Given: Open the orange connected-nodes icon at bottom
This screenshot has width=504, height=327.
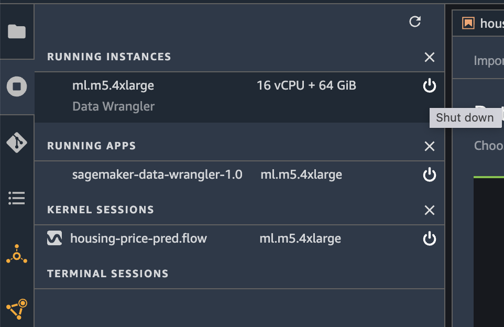Looking at the screenshot, I should (17, 309).
